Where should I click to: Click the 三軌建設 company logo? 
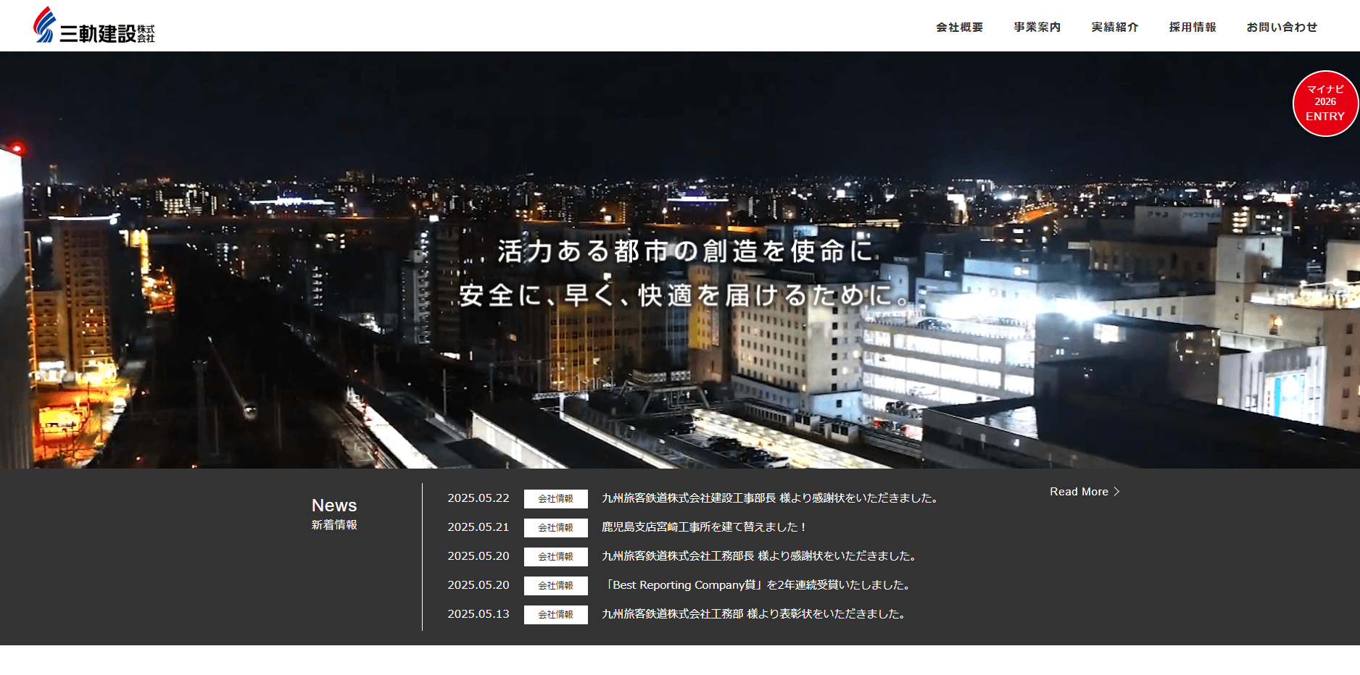(94, 25)
